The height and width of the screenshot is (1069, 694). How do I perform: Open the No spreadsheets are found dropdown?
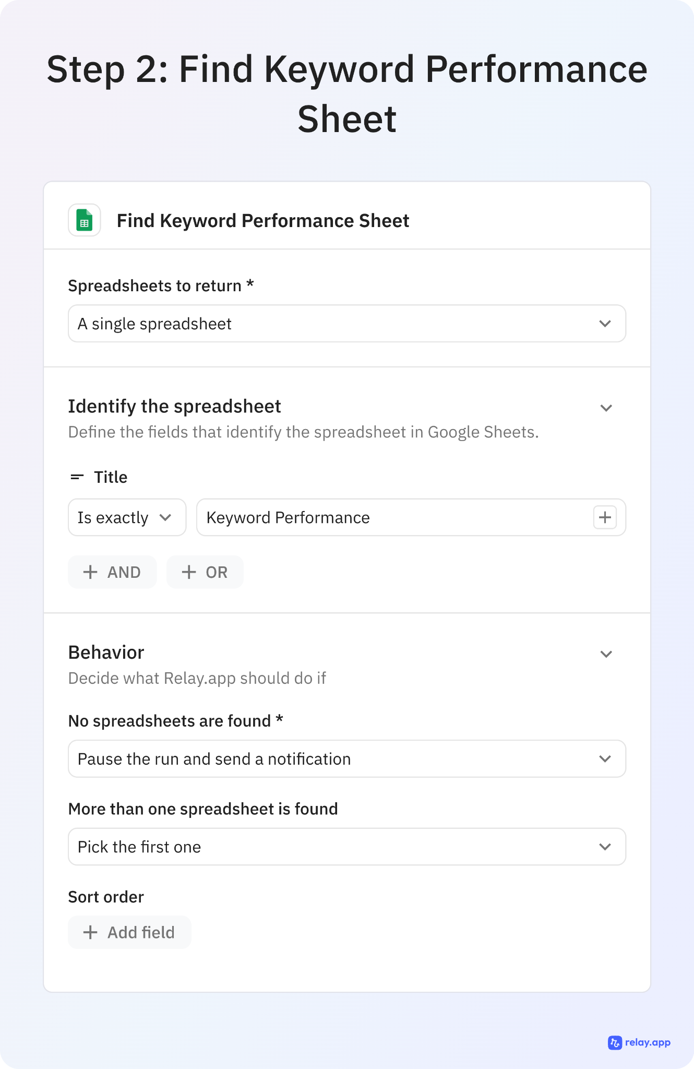[346, 759]
